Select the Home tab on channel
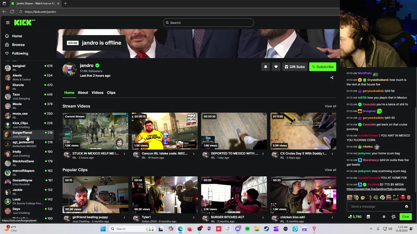The height and width of the screenshot is (234, 417). [x=69, y=93]
